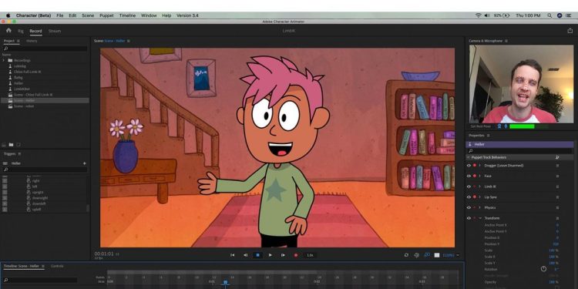Open Transform behavior options menu
Viewport: 578px width, 289px height.
pos(557,218)
